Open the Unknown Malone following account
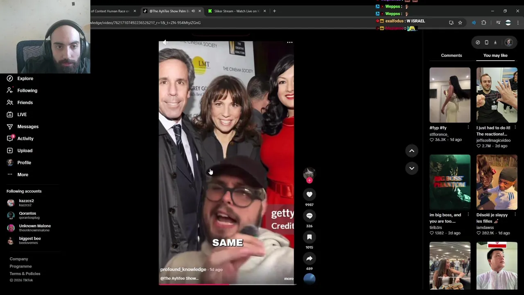 [35, 228]
